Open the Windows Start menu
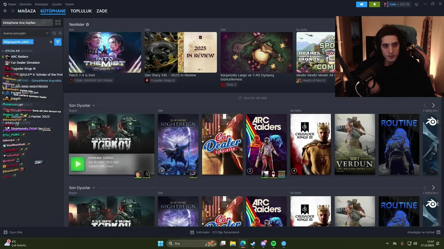 click(161, 243)
